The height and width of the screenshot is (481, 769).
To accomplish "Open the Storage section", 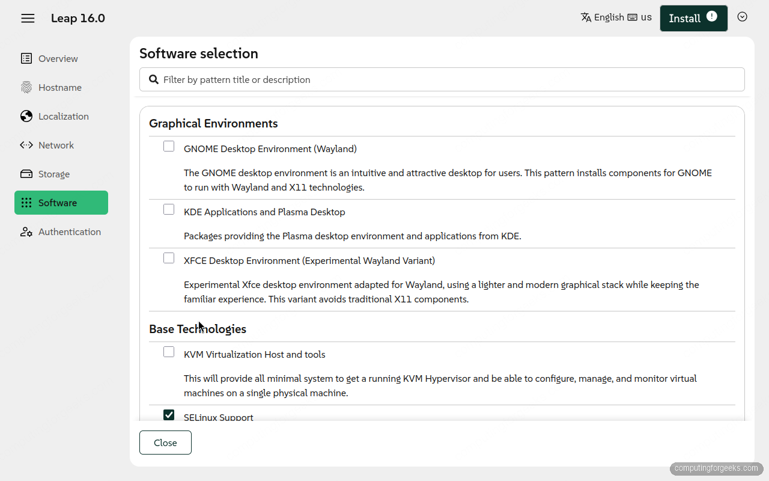I will click(61, 174).
